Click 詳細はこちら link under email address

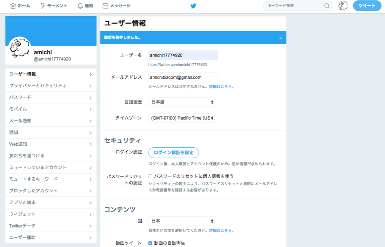click(x=221, y=87)
